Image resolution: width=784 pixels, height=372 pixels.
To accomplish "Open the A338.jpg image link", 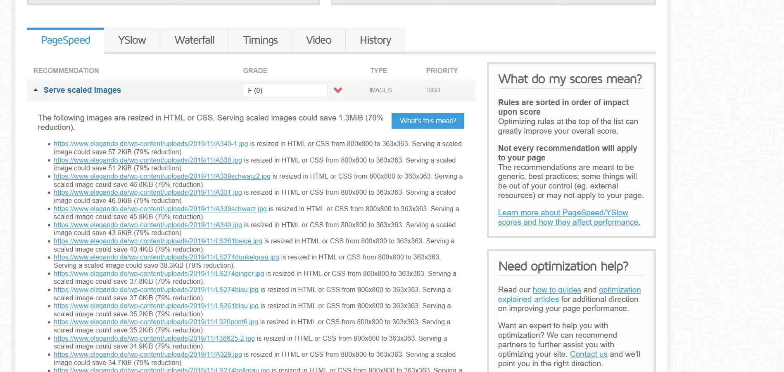I will coord(148,160).
